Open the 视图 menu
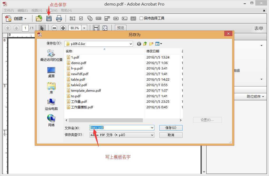 pos(37,11)
